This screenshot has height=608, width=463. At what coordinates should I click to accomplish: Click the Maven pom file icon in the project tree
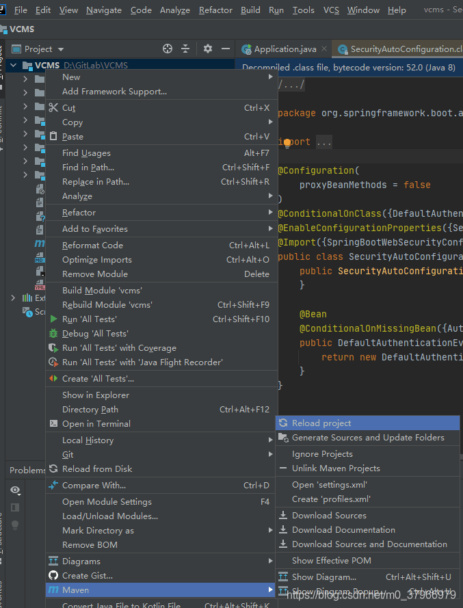(40, 243)
